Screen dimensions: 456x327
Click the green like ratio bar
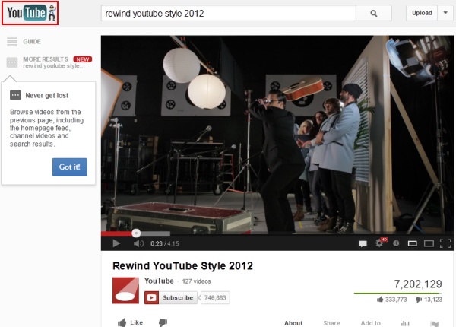pos(397,294)
